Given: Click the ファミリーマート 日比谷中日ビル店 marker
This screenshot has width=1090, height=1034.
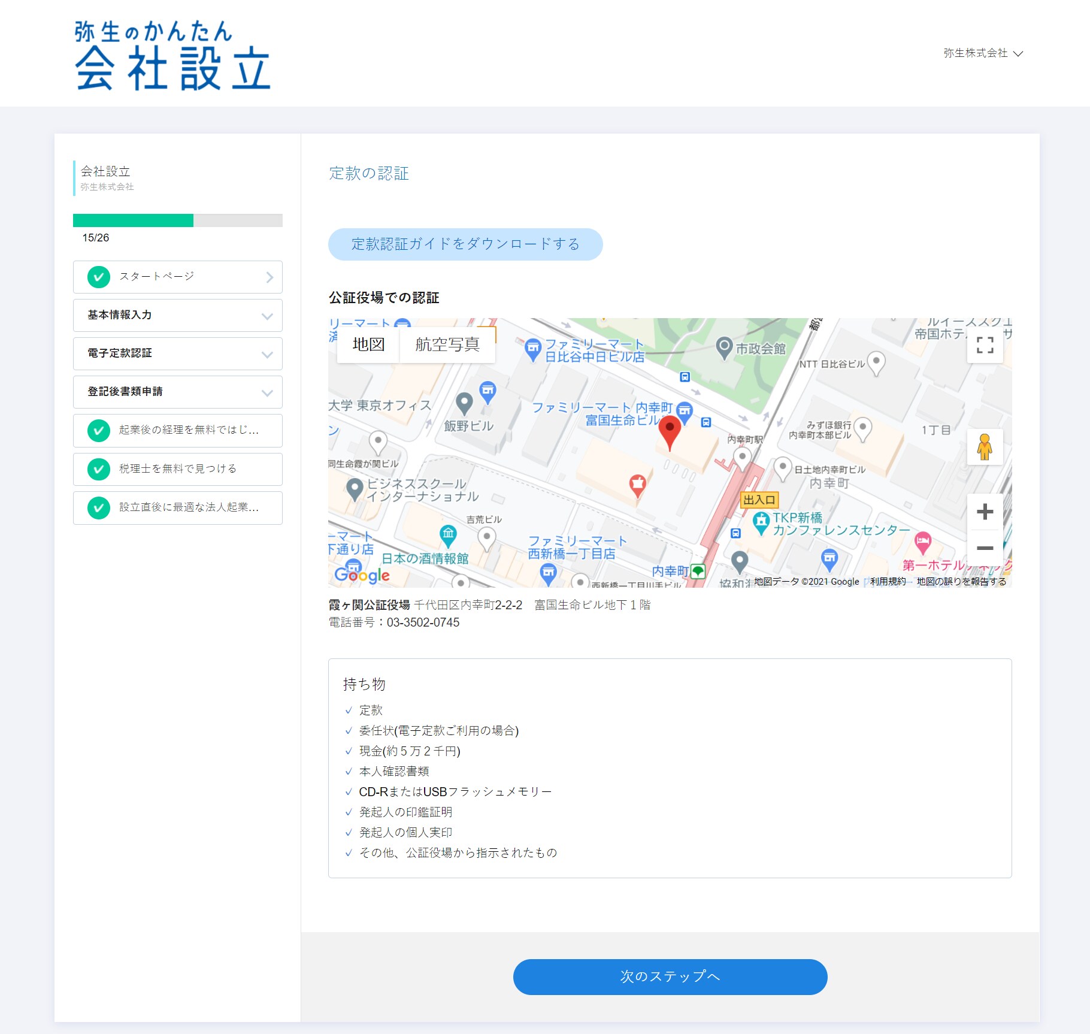Looking at the screenshot, I should [x=533, y=350].
